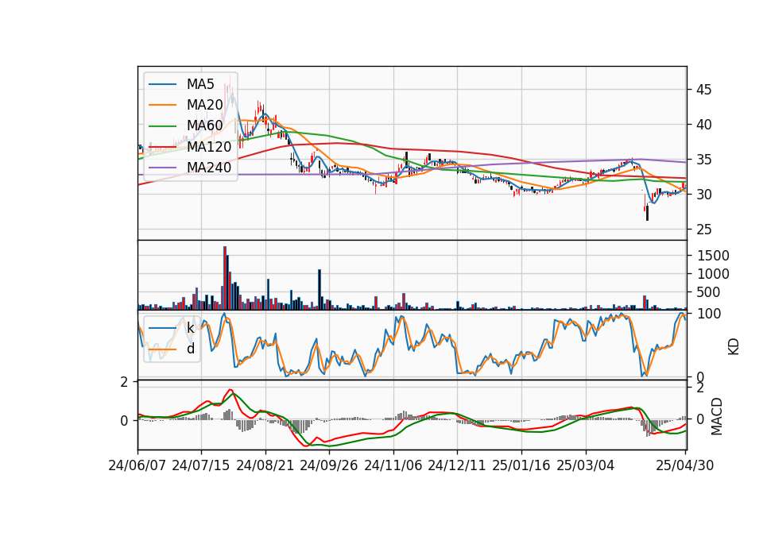Click the 30 price axis tick label
This screenshot has height=548, width=763.
[703, 195]
